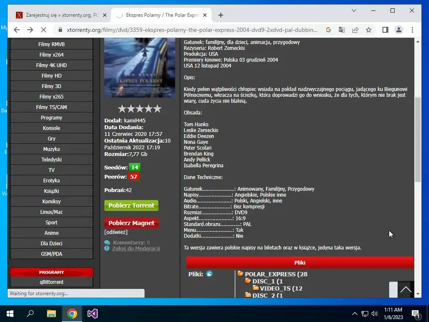Open the Filmy 3D category
This screenshot has width=429, height=322.
click(x=52, y=86)
